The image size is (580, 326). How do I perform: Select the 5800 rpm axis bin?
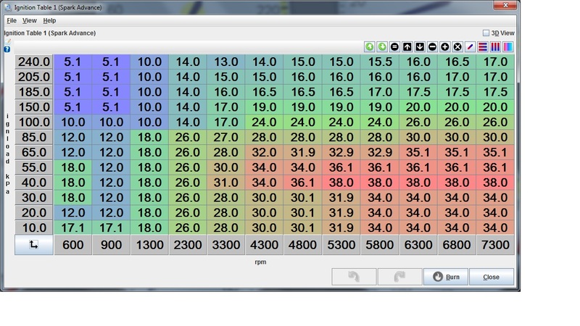(380, 245)
